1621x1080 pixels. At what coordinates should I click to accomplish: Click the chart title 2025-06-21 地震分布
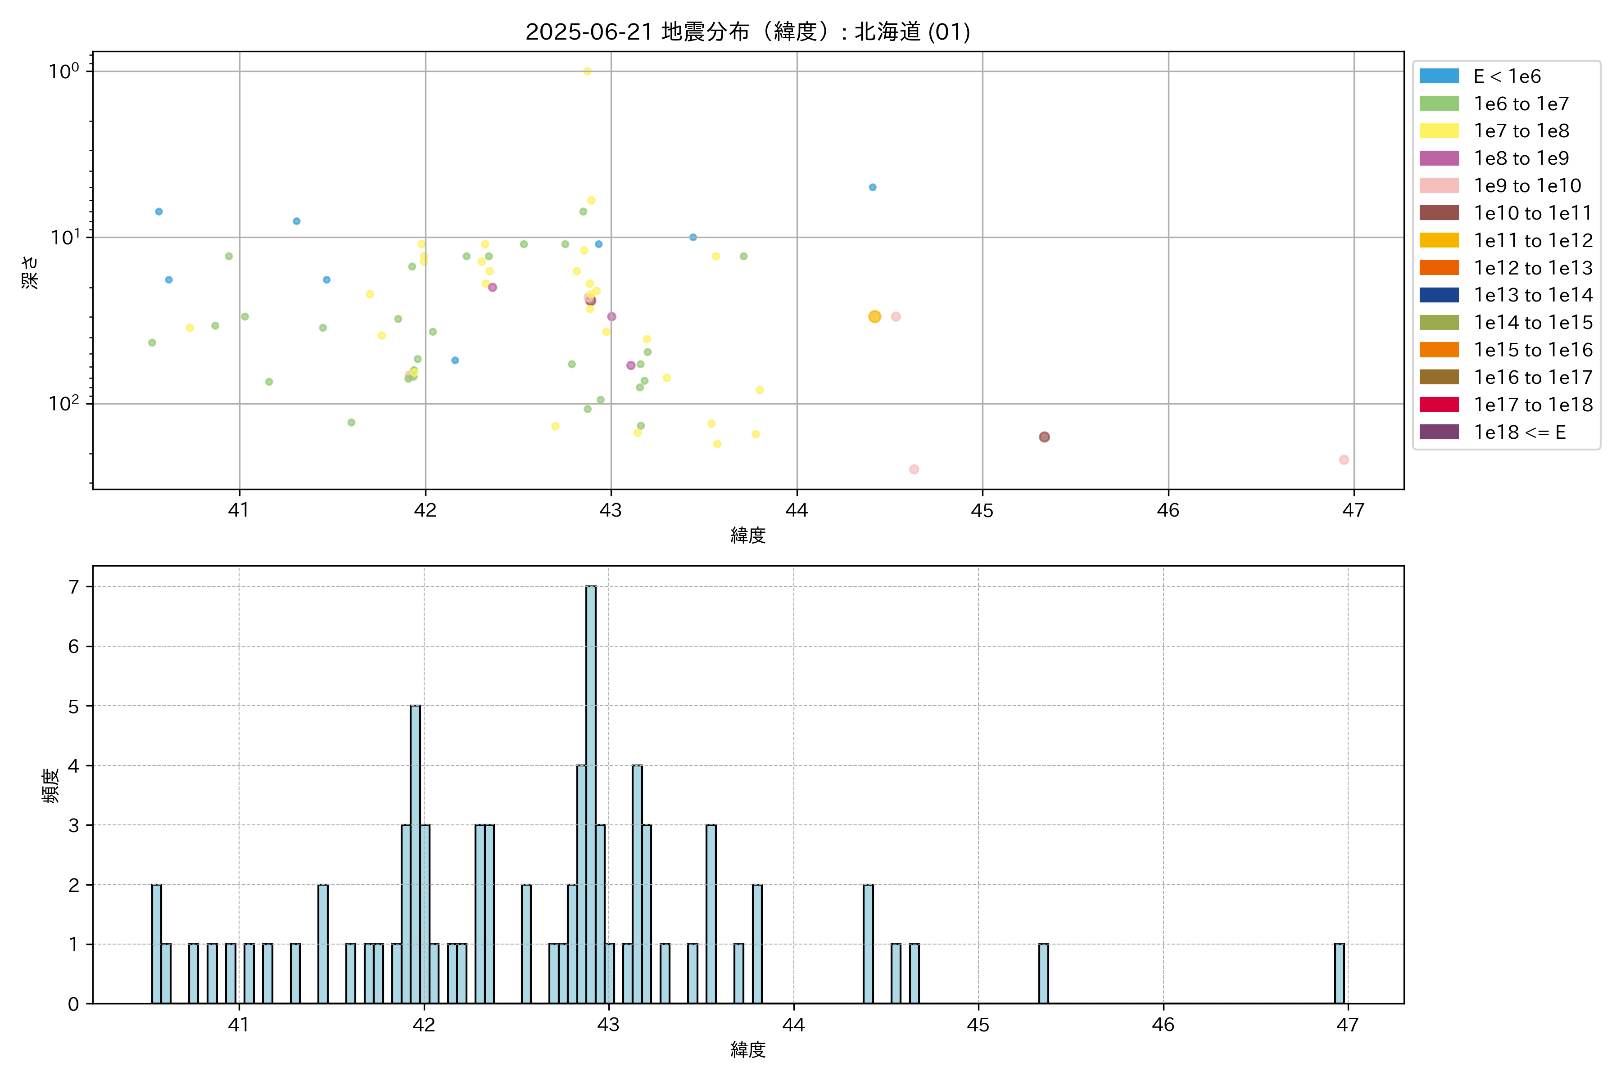pyautogui.click(x=747, y=31)
